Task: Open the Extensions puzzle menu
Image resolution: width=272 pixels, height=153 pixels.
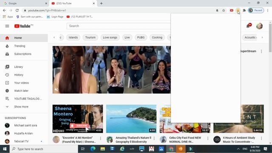Action: point(244,10)
